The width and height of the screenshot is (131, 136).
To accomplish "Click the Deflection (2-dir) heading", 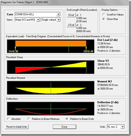I will pyautogui.click(x=108, y=102).
